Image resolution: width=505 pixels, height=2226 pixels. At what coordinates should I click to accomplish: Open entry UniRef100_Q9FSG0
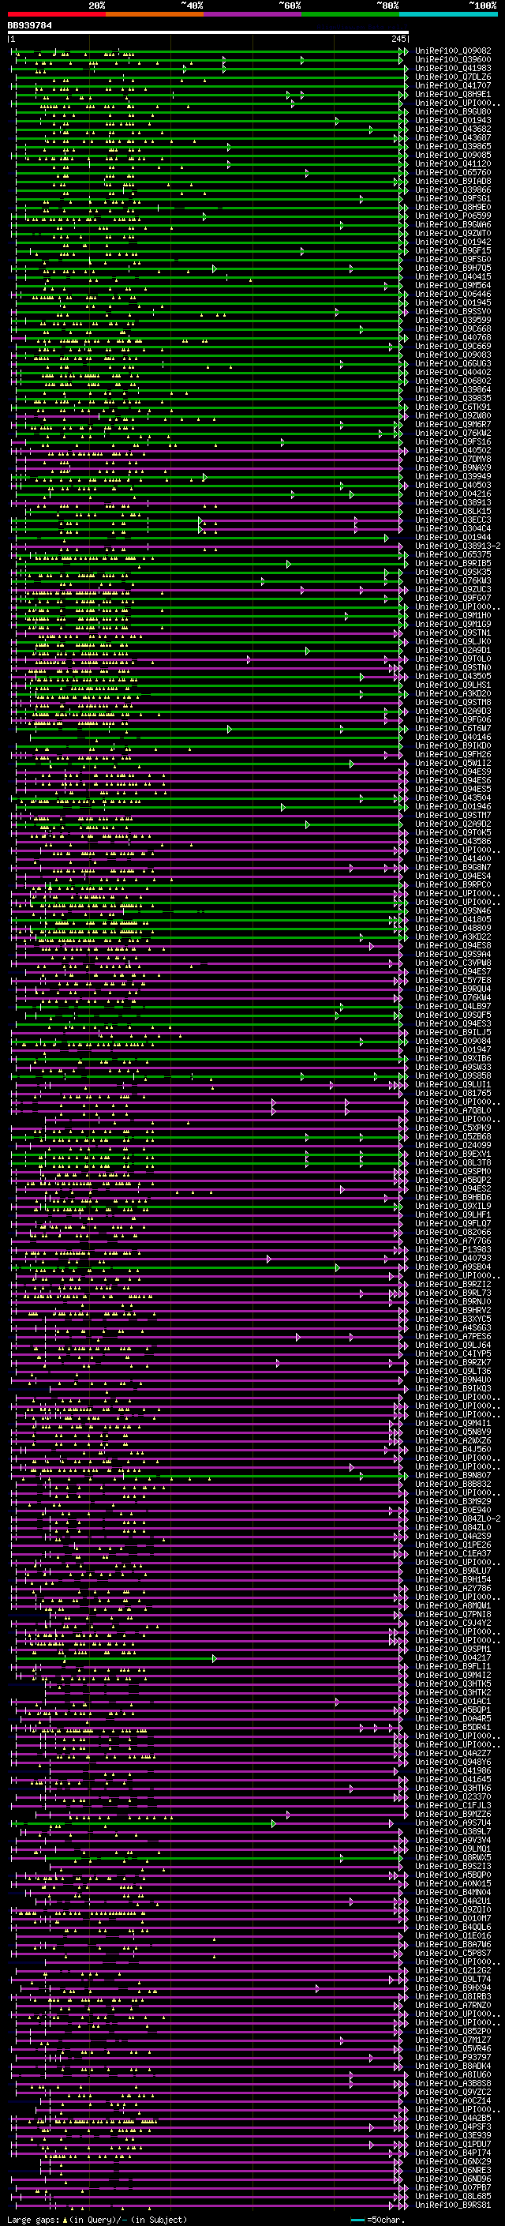coord(453,259)
